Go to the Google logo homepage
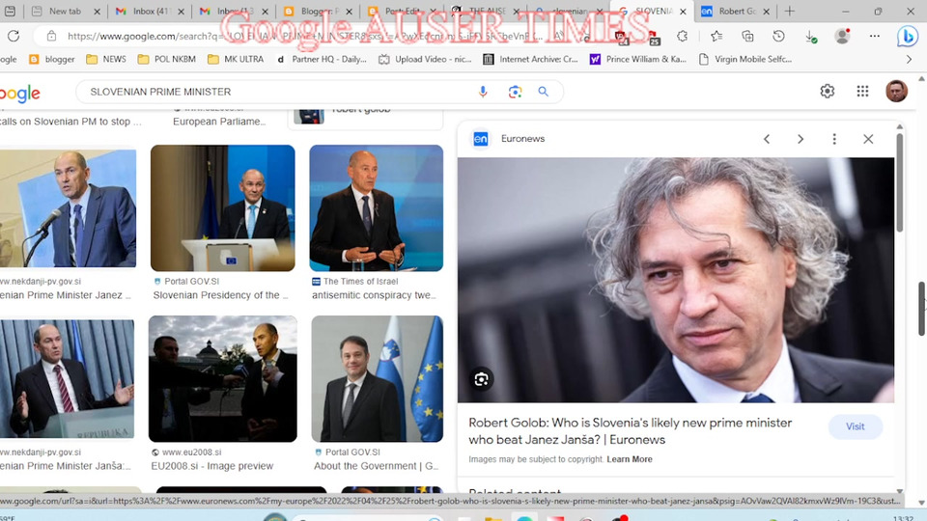927x521 pixels. [19, 93]
